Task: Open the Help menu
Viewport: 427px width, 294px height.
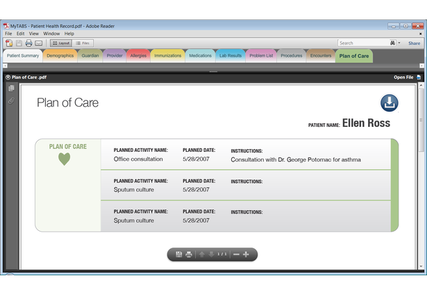Action: tap(69, 33)
